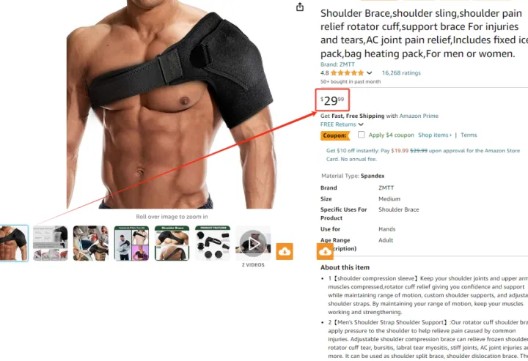Click the orange cloud icon near Age Range
Viewport: 528px width, 361px height.
(x=325, y=251)
